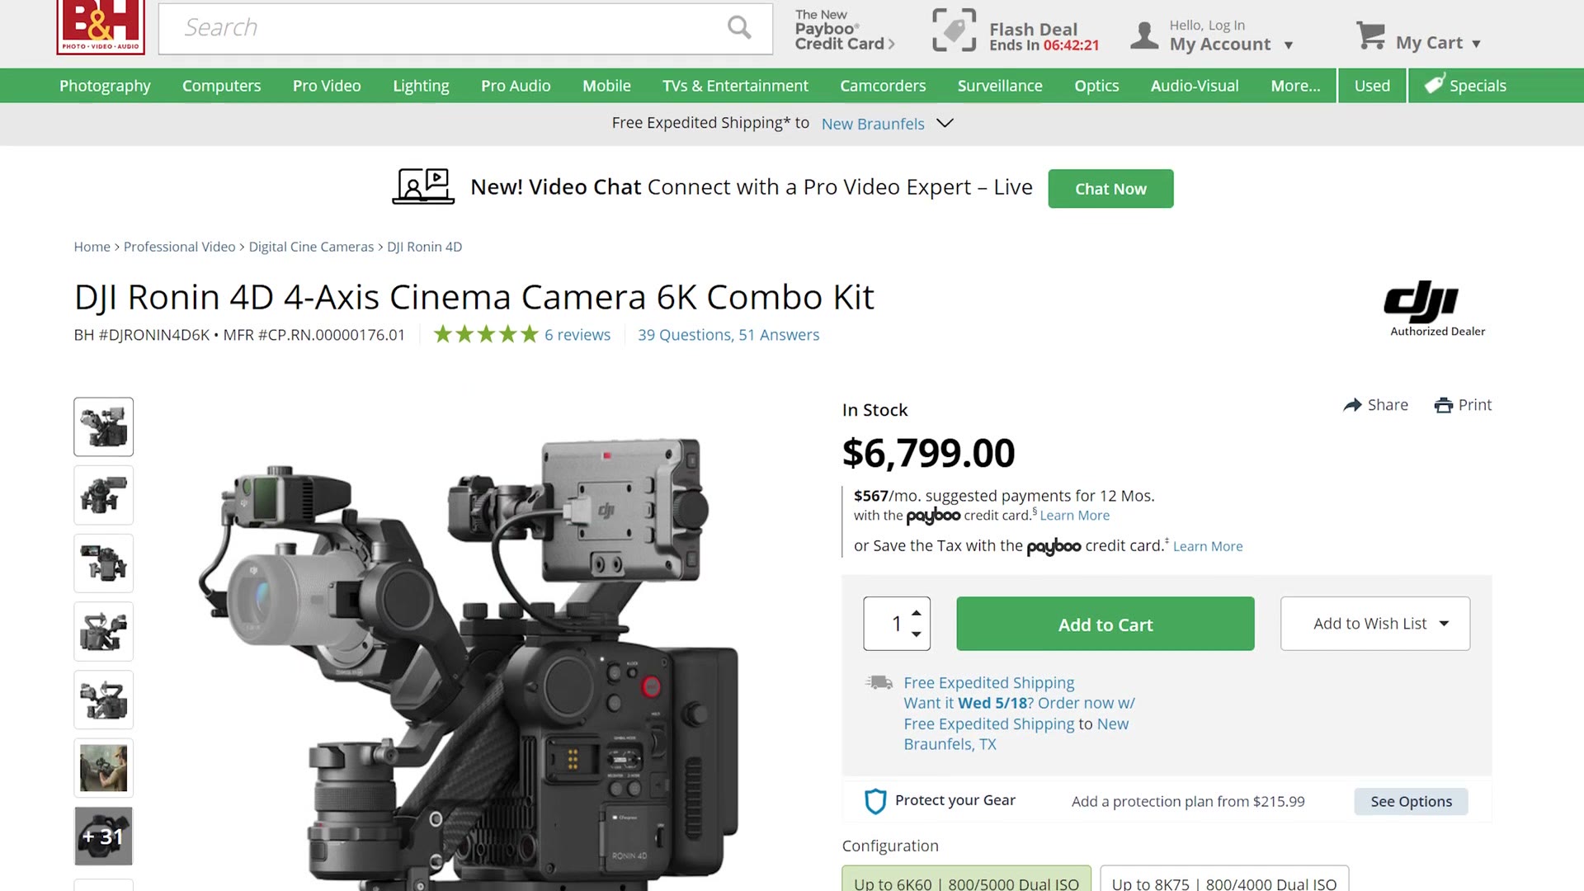The height and width of the screenshot is (891, 1584).
Task: Open the Camcorders menu
Action: 883,86
